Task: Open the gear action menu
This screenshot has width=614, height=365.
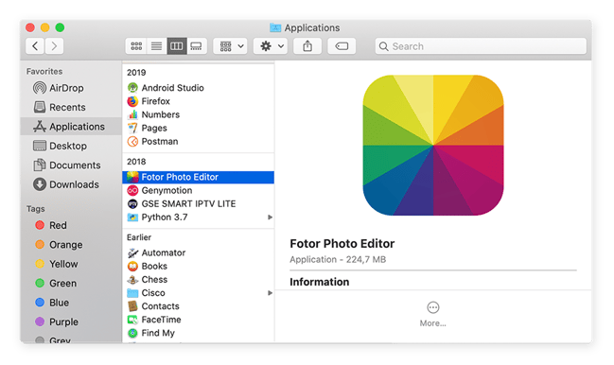Action: pos(271,46)
